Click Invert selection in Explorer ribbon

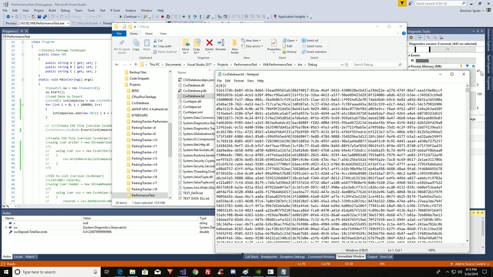point(314,52)
